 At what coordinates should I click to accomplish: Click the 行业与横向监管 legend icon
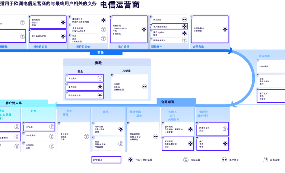click(x=131, y=160)
